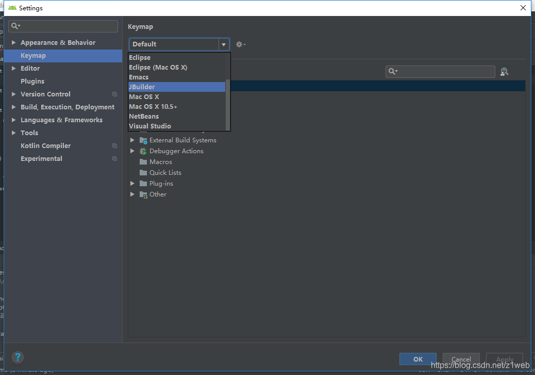535x375 pixels.
Task: Select the Visual Studio keymap
Action: [x=177, y=126]
